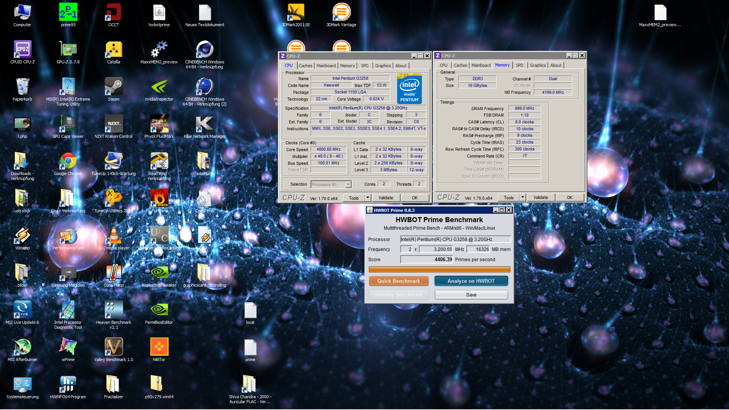
Task: Open Winamp desktop shortcut
Action: pyautogui.click(x=22, y=238)
